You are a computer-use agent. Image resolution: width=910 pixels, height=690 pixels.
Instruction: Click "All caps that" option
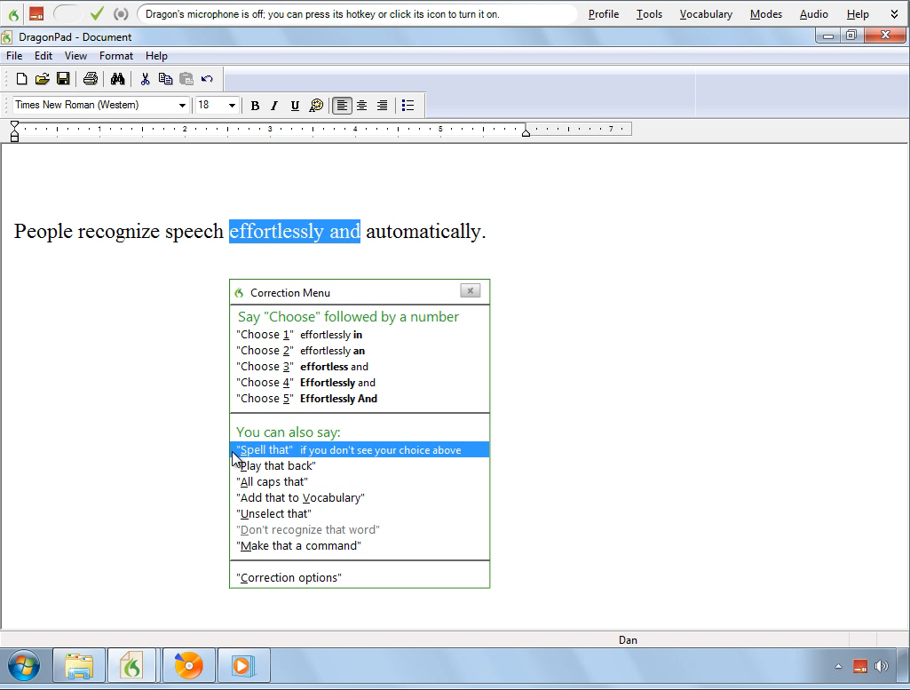pyautogui.click(x=360, y=481)
